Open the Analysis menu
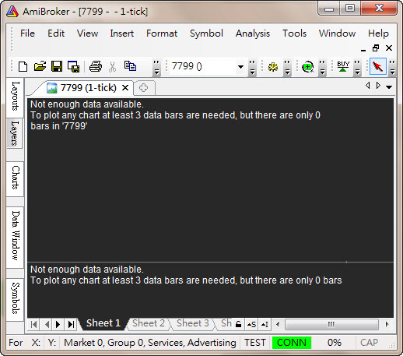This screenshot has height=356, width=403. pos(253,33)
